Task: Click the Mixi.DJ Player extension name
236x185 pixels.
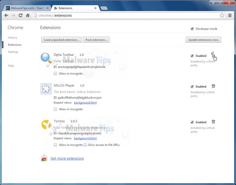Action: [x=64, y=85]
